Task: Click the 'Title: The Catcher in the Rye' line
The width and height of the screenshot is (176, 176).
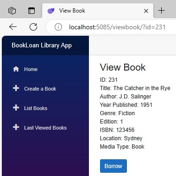Action: (135, 88)
